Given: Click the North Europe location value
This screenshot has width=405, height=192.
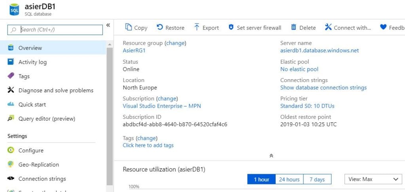Looking at the screenshot, I should coord(140,87).
